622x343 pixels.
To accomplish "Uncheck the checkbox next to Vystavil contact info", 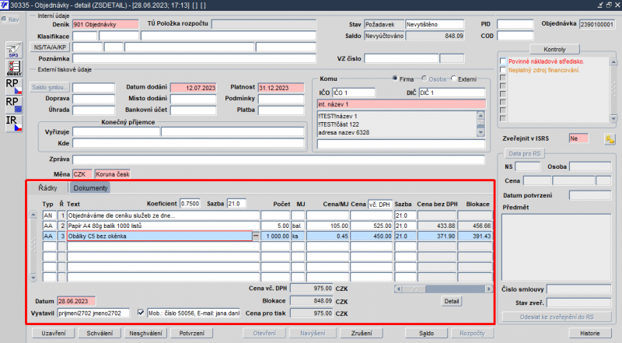I will tap(141, 313).
